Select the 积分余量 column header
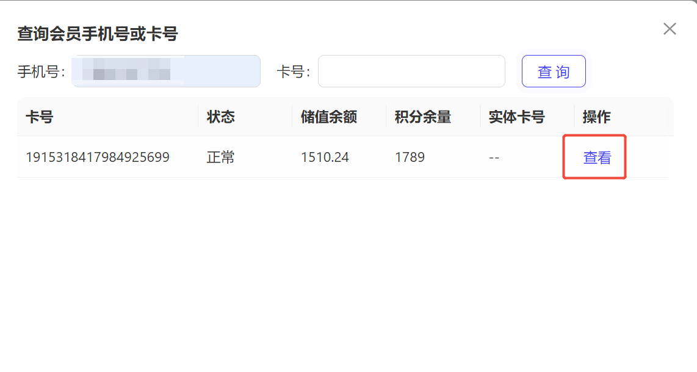 (422, 117)
